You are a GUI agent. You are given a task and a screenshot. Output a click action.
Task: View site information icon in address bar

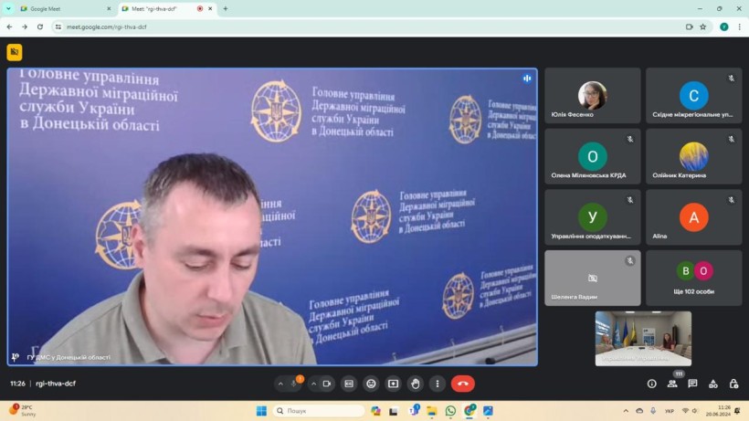tap(58, 26)
